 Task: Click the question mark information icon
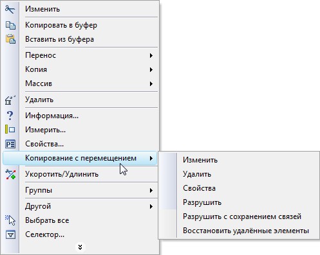coord(10,116)
